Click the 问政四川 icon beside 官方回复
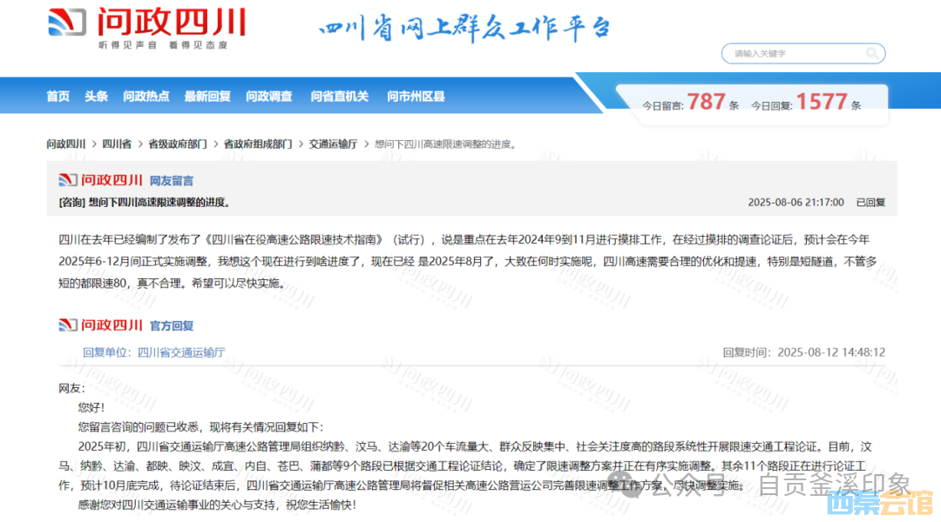941x522 pixels. pos(100,325)
